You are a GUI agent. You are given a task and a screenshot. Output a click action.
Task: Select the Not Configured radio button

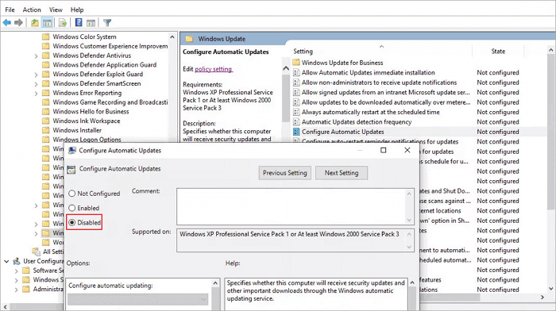pos(72,194)
